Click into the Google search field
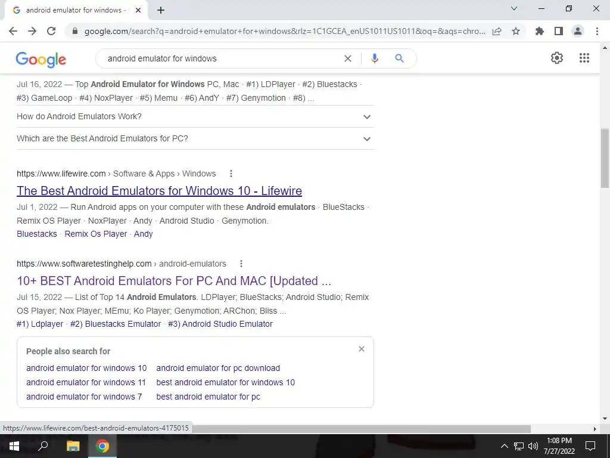The image size is (610, 458). pyautogui.click(x=222, y=58)
